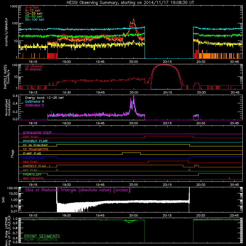This screenshot has width=246, height=246.
Task: Click the ATTENUATOR STATE flag label
Action: (x=37, y=133)
